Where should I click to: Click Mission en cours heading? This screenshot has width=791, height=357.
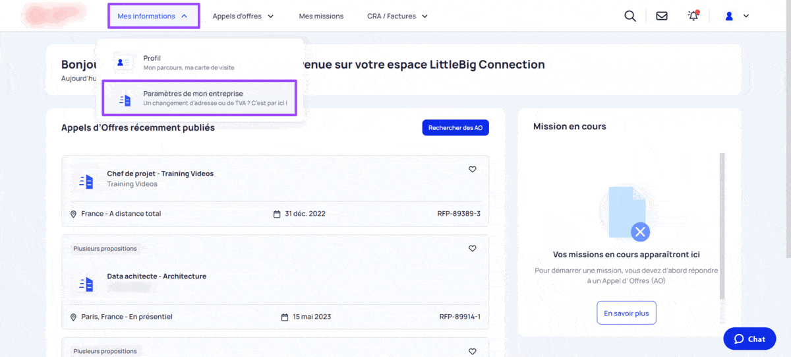coord(570,126)
